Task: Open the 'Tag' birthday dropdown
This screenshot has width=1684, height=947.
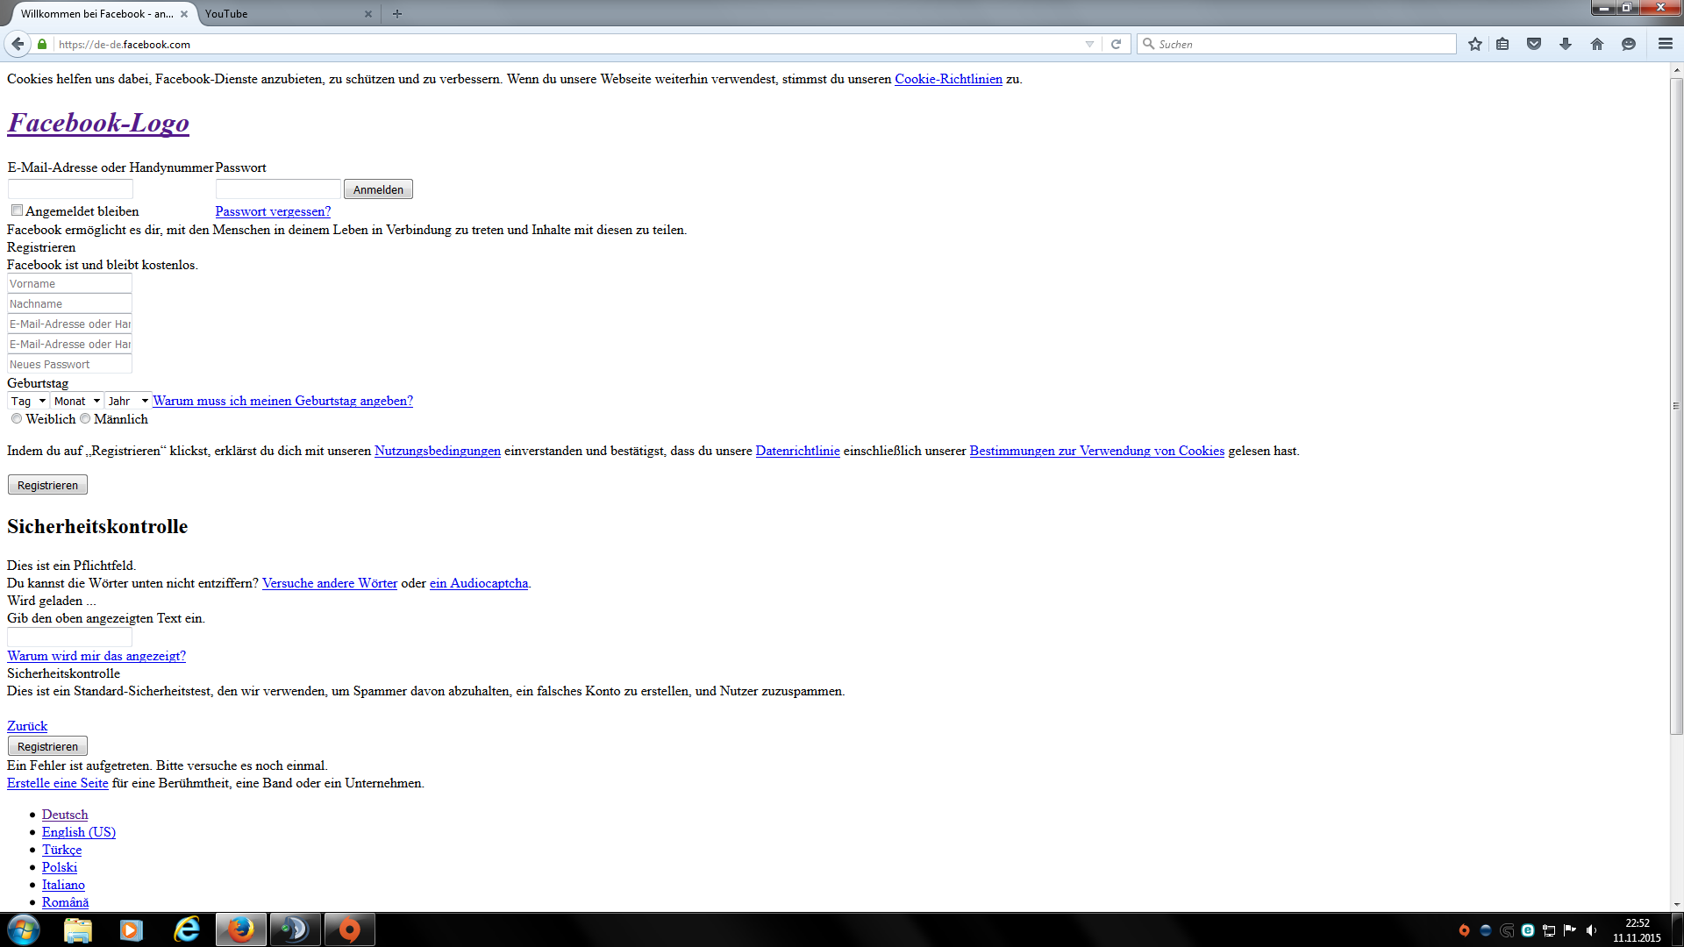Action: click(x=28, y=401)
